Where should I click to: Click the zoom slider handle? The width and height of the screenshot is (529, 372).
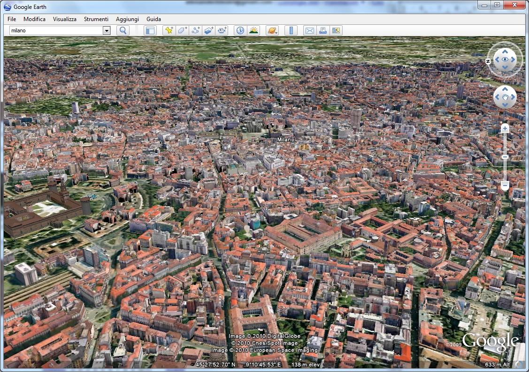pos(505,157)
